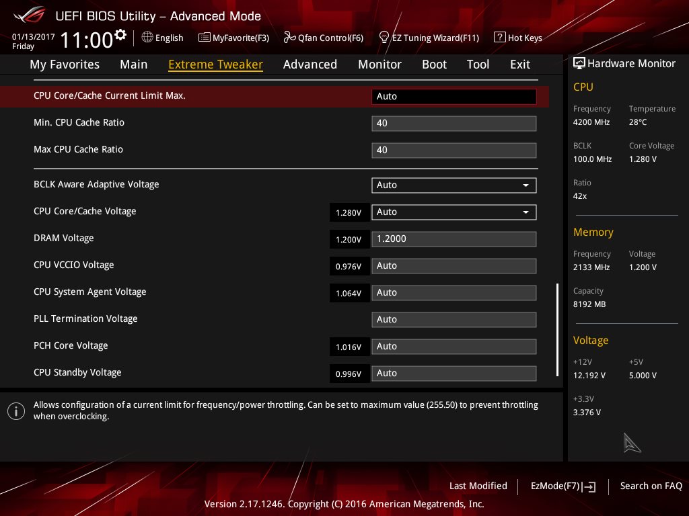
Task: Click the 2133 MHz memory frequency value
Action: tap(591, 267)
